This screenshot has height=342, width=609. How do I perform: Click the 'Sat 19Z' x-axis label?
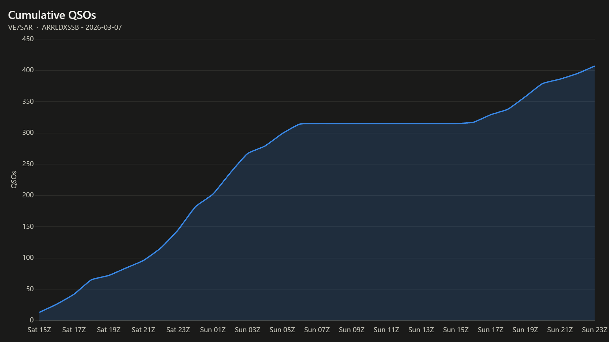click(109, 330)
